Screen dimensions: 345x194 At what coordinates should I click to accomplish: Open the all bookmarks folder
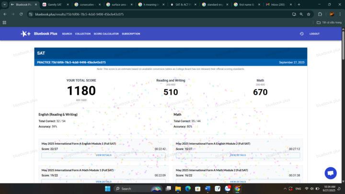(329, 23)
